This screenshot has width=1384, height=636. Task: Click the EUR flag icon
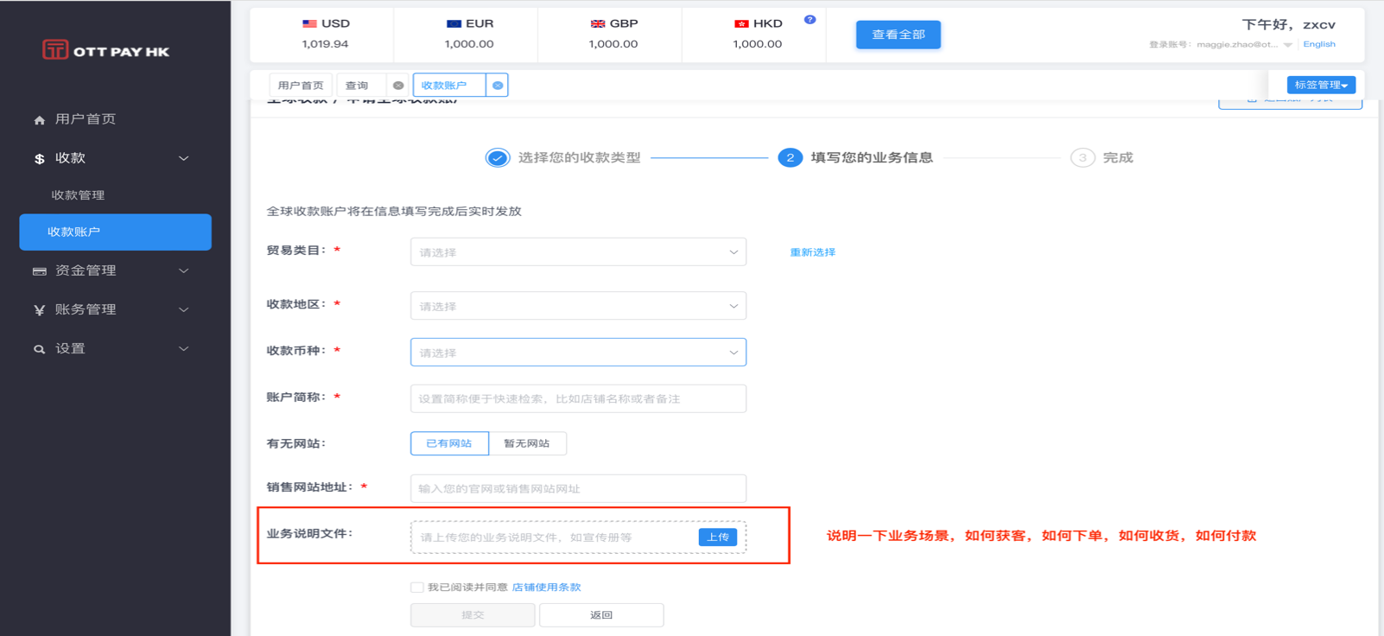coord(454,24)
